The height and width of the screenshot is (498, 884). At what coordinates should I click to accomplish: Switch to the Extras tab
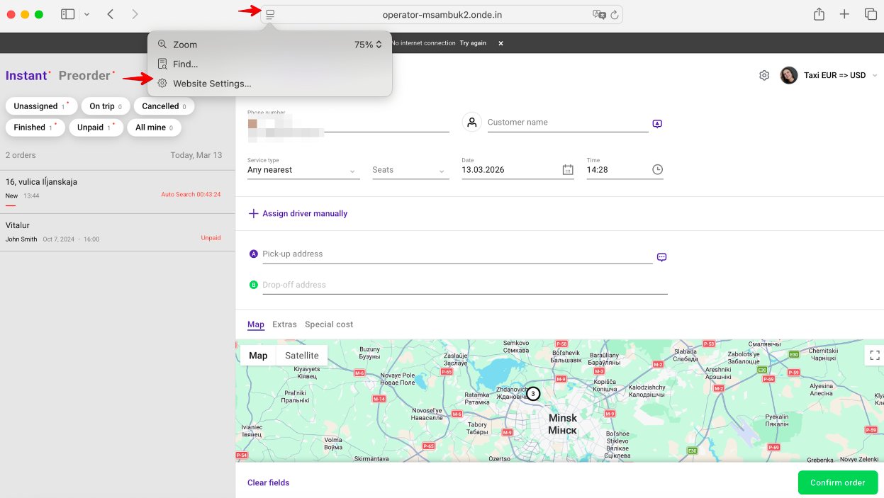(x=284, y=324)
